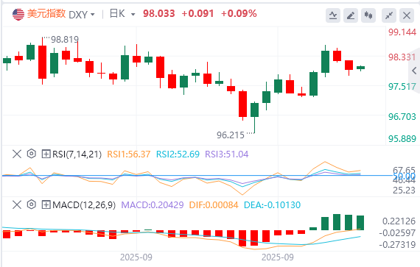Select the drawing pencil tool
Viewport: 420px width, 267px height.
pos(351,15)
